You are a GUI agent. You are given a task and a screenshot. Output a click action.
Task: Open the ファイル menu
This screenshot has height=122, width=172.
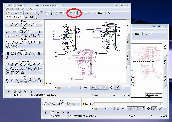pyautogui.click(x=9, y=9)
